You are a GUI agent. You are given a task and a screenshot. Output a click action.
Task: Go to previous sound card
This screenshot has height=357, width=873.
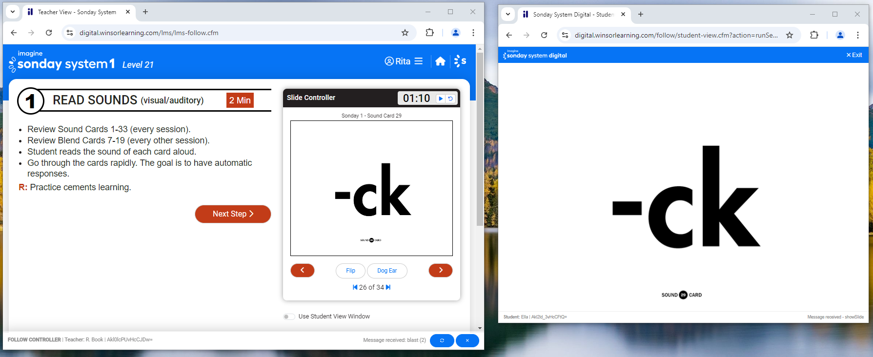(x=303, y=270)
